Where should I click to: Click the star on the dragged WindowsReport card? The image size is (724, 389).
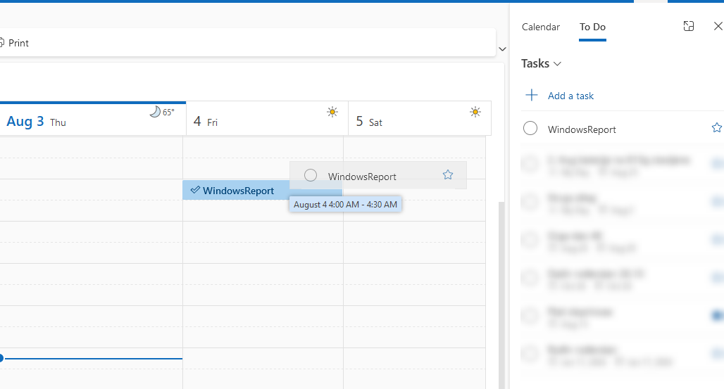click(447, 175)
